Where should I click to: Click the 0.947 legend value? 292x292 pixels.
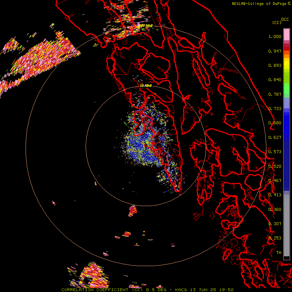[x=275, y=51]
